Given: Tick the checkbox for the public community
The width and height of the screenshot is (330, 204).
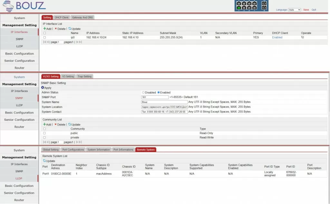Looking at the screenshot, I should 44,133.
